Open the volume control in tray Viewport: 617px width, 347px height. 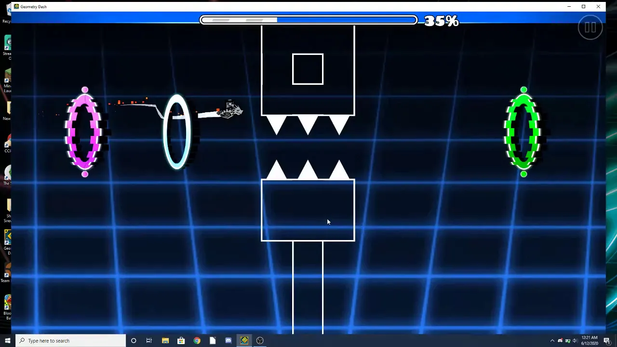tap(575, 341)
